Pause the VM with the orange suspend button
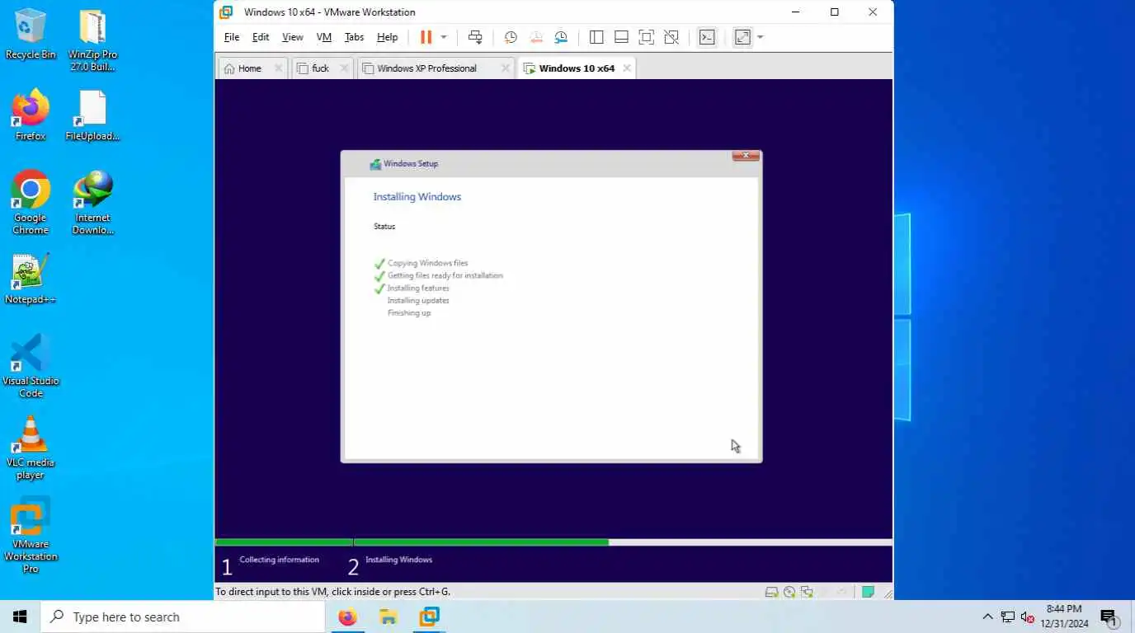Viewport: 1135px width, 633px height. (426, 37)
